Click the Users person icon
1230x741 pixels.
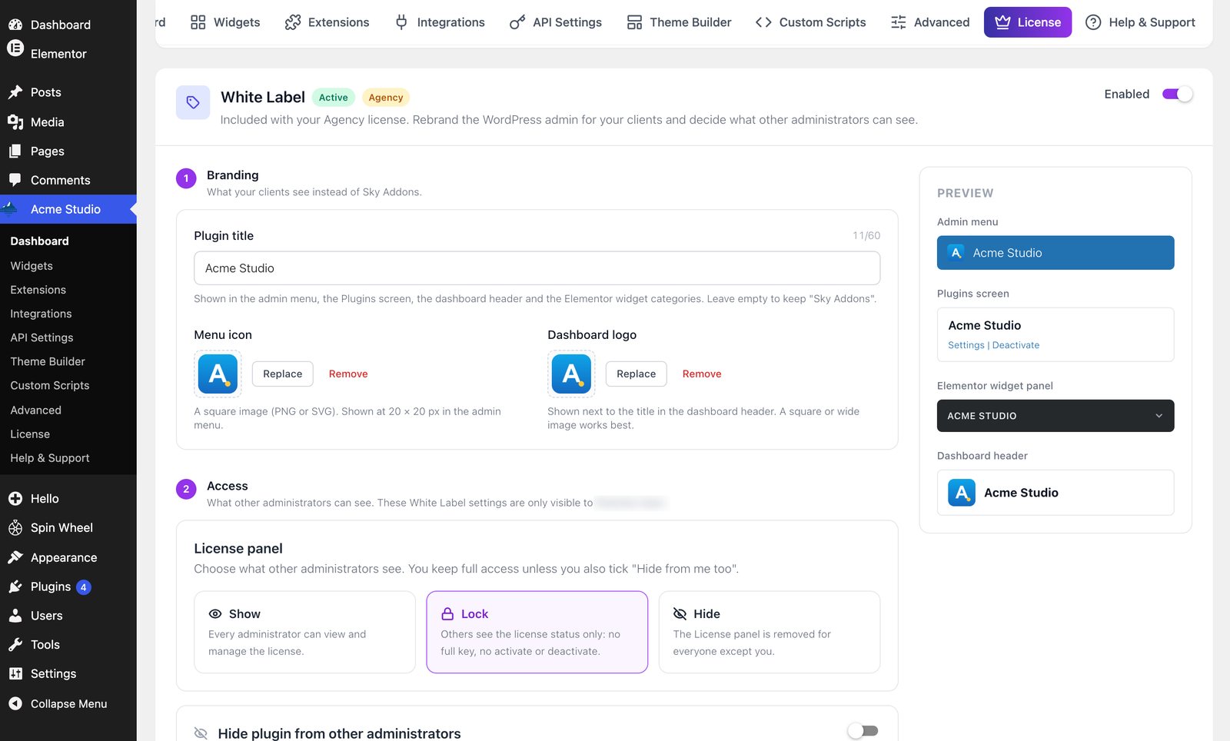tap(15, 616)
